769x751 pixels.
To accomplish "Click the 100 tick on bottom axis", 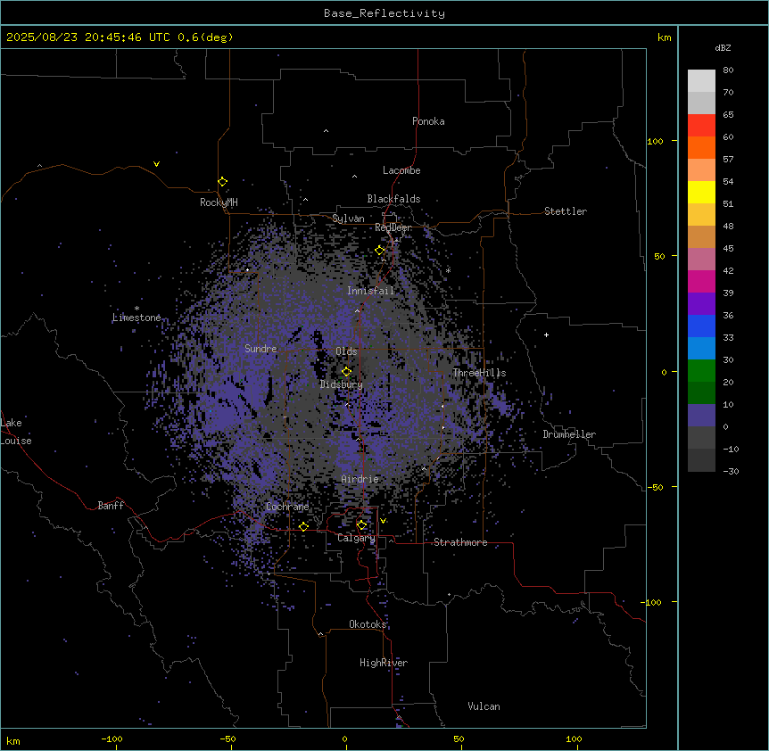I will click(574, 739).
